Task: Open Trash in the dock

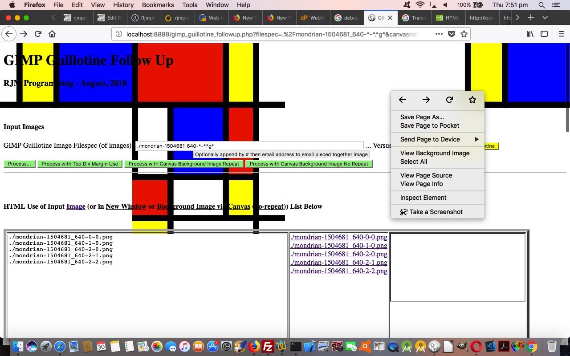Action: pyautogui.click(x=552, y=346)
